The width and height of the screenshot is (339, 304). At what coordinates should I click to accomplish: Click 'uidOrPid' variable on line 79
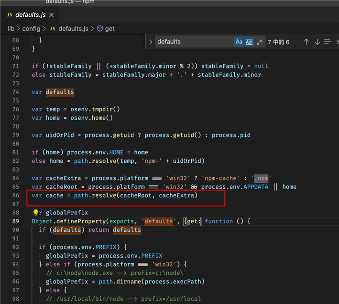[x=60, y=135]
